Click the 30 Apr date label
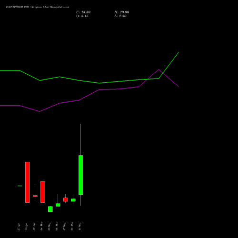This screenshot has width=238, height=238. (x=34, y=227)
